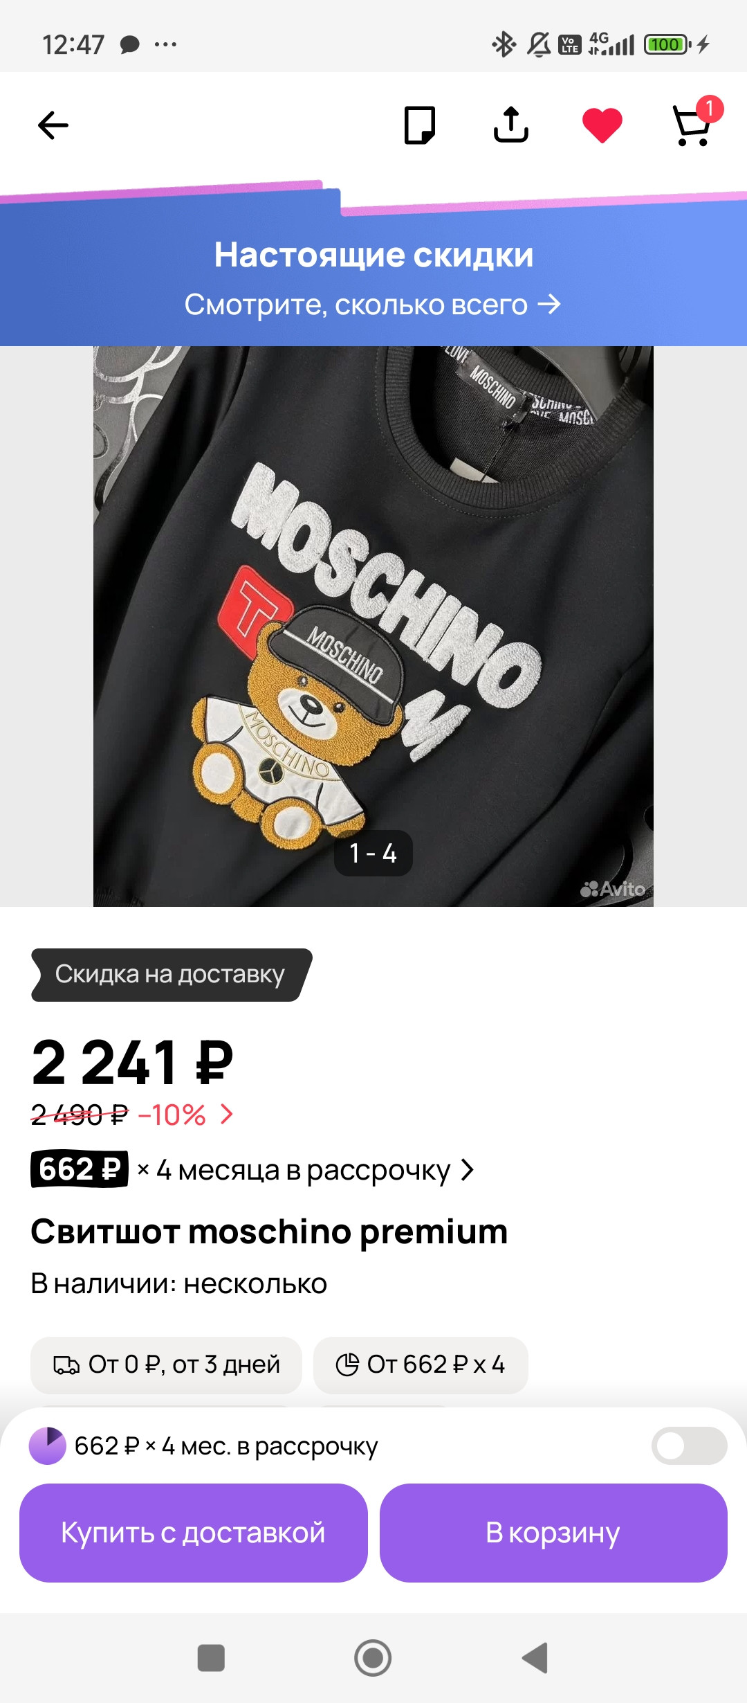Screen dimensions: 747x1703
Task: Tap the Скидка на доставку badge
Action: [x=172, y=975]
